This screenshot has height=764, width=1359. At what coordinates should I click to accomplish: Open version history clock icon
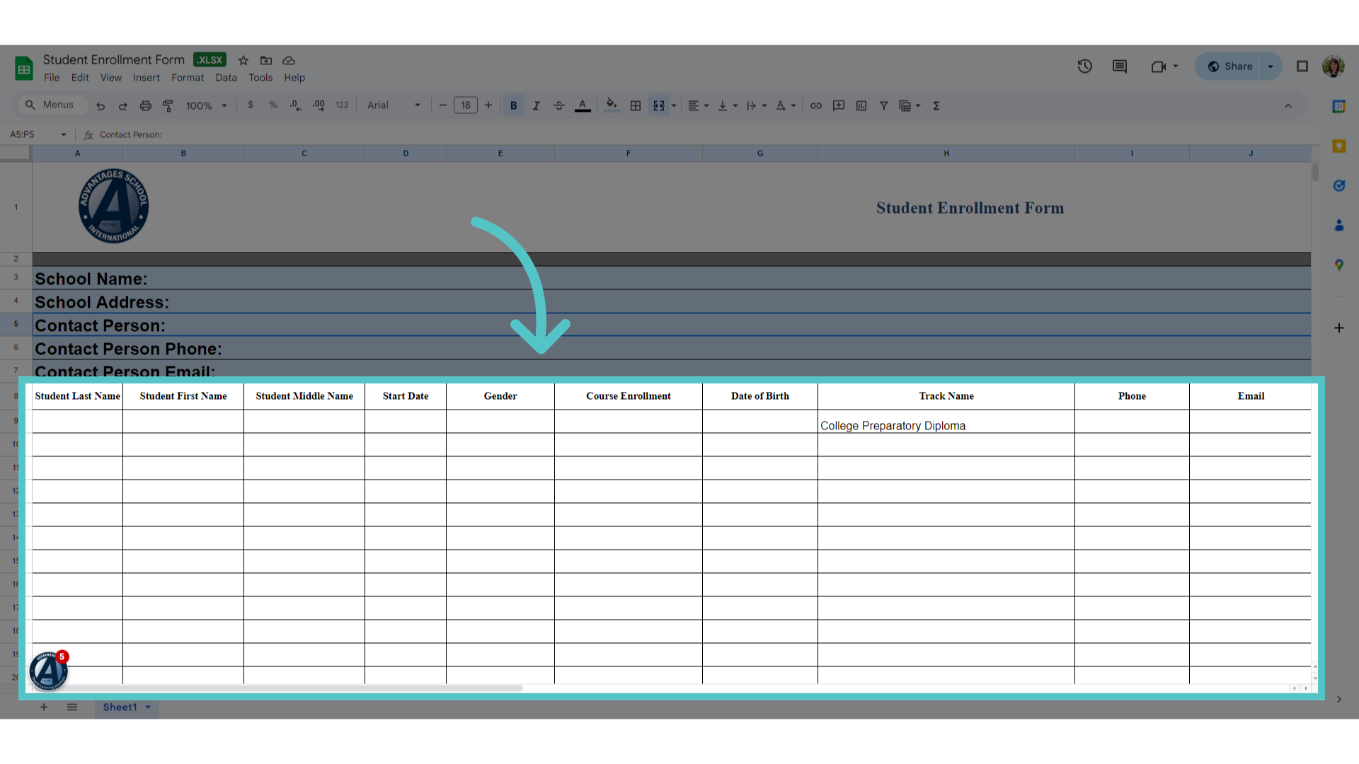[1084, 66]
